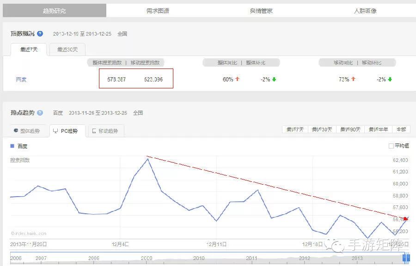Select the 最近30天 overview tab
This screenshot has height=266, width=416.
click(67, 49)
